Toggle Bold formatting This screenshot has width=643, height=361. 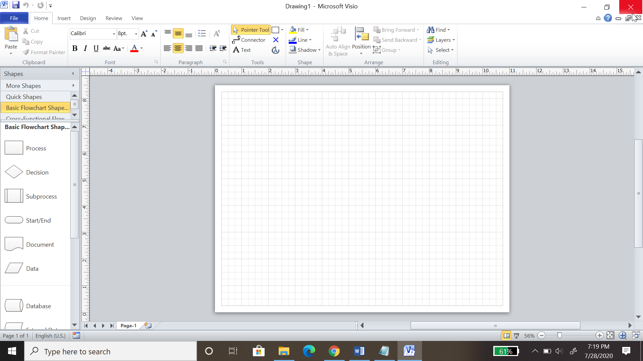pyautogui.click(x=75, y=48)
